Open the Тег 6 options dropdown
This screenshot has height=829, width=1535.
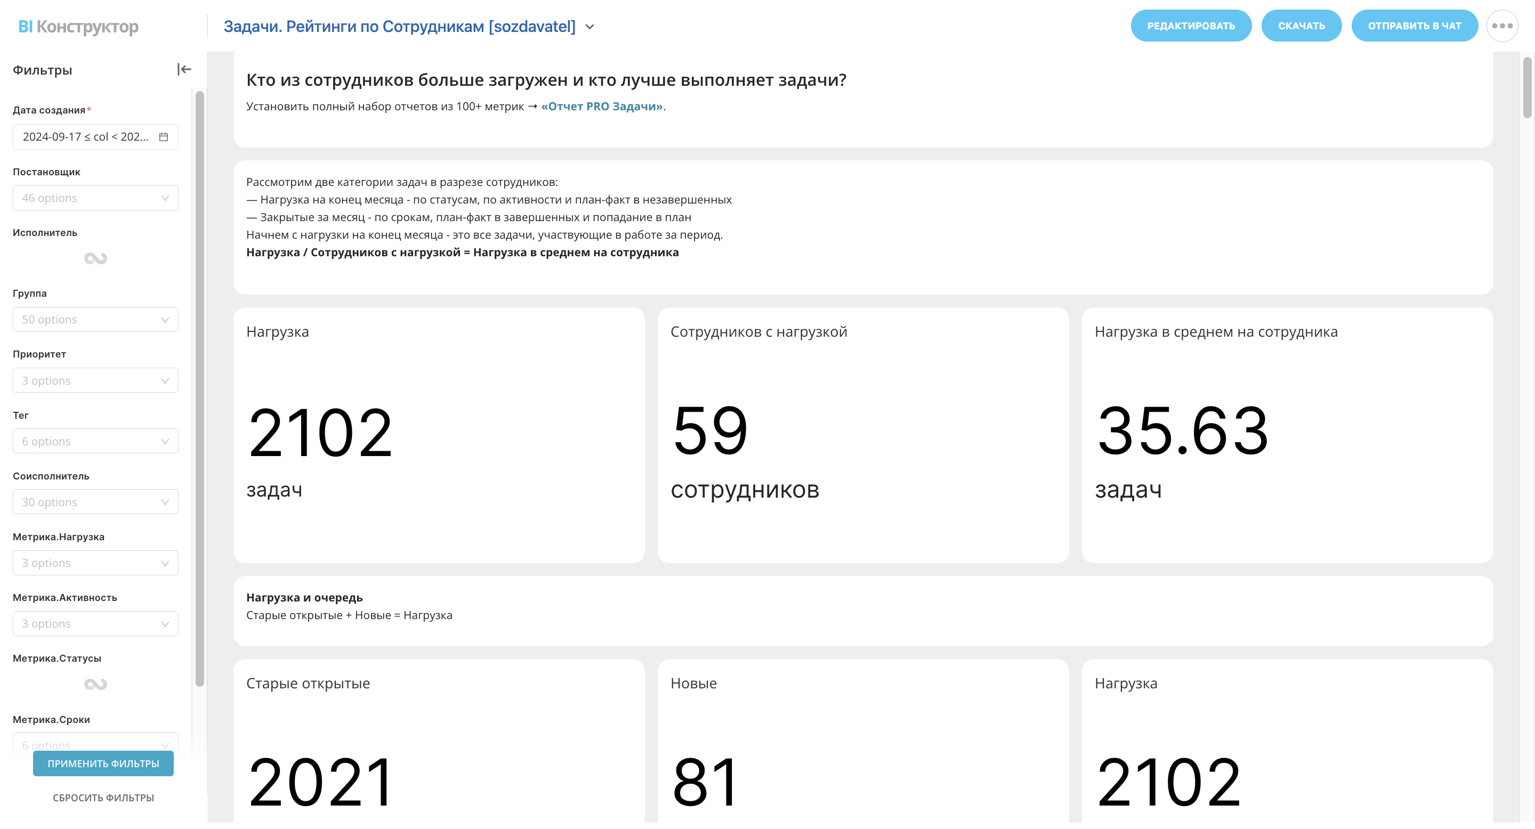tap(95, 441)
